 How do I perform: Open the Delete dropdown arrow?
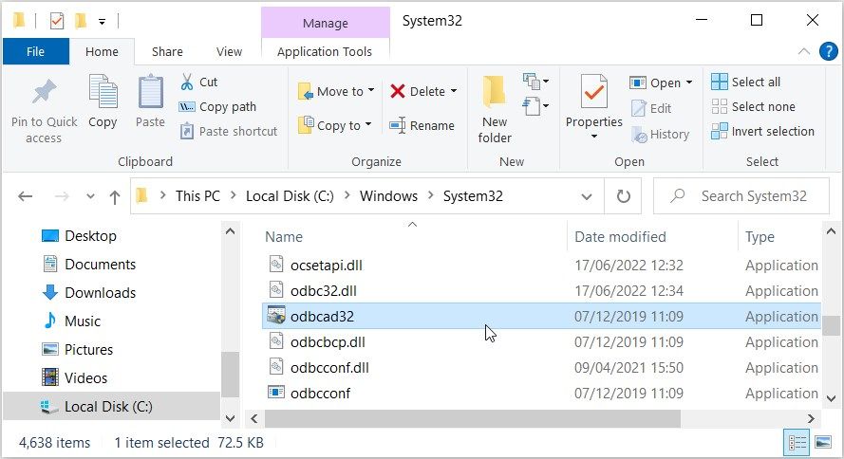pyautogui.click(x=454, y=91)
